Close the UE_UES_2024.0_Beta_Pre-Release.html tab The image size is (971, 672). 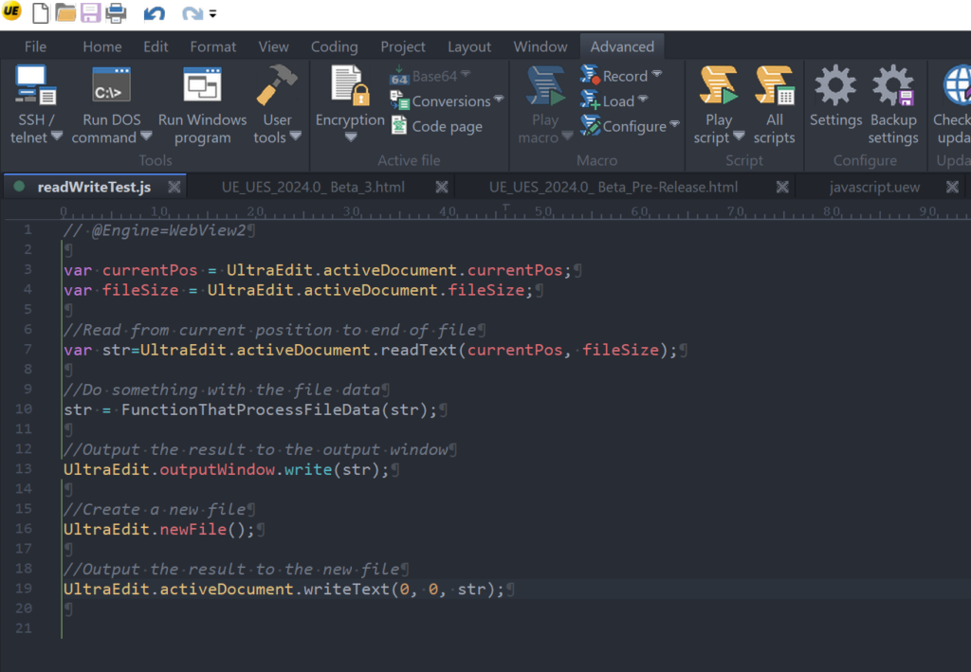click(782, 187)
